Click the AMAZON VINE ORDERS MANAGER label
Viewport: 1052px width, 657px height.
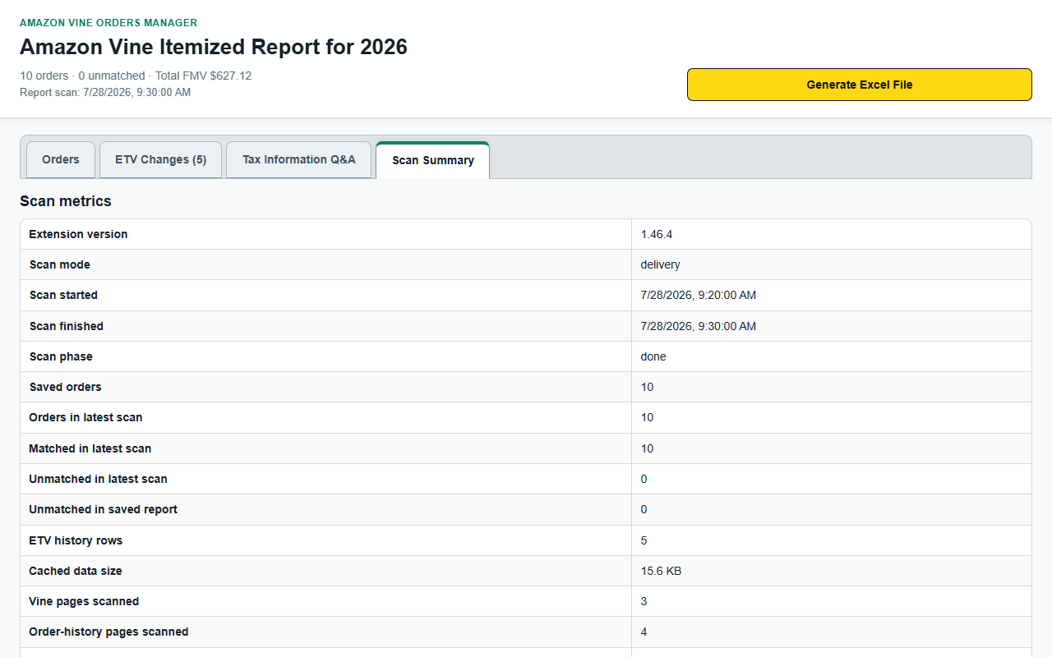108,23
